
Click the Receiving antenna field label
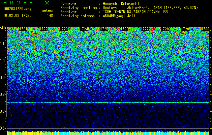(78, 16)
